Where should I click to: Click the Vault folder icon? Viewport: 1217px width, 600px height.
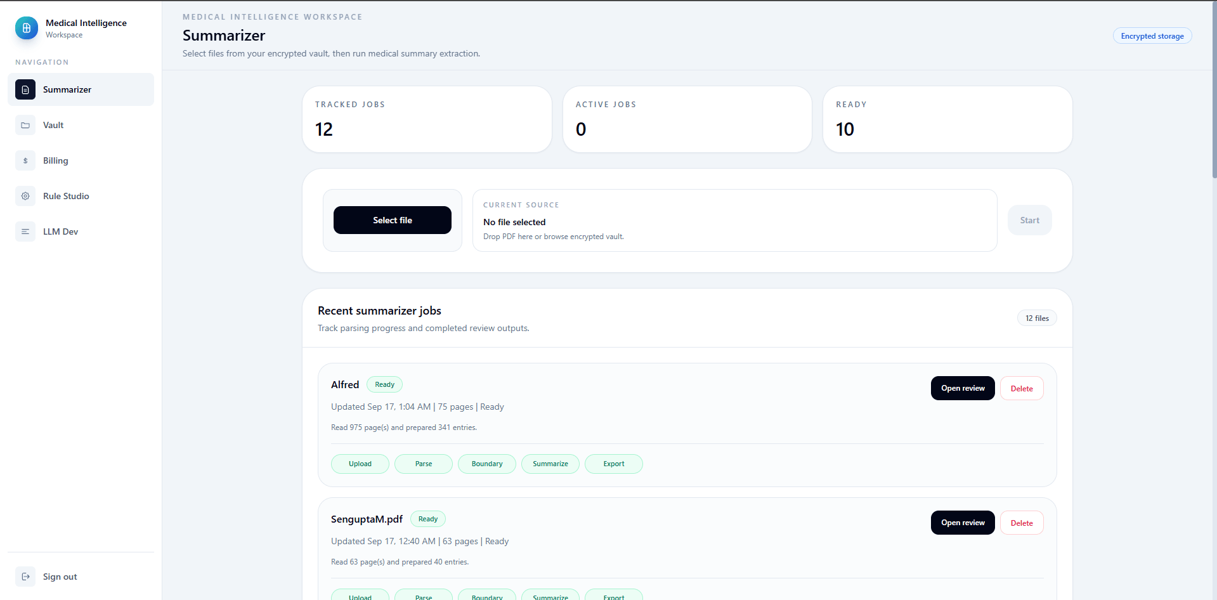click(x=25, y=125)
